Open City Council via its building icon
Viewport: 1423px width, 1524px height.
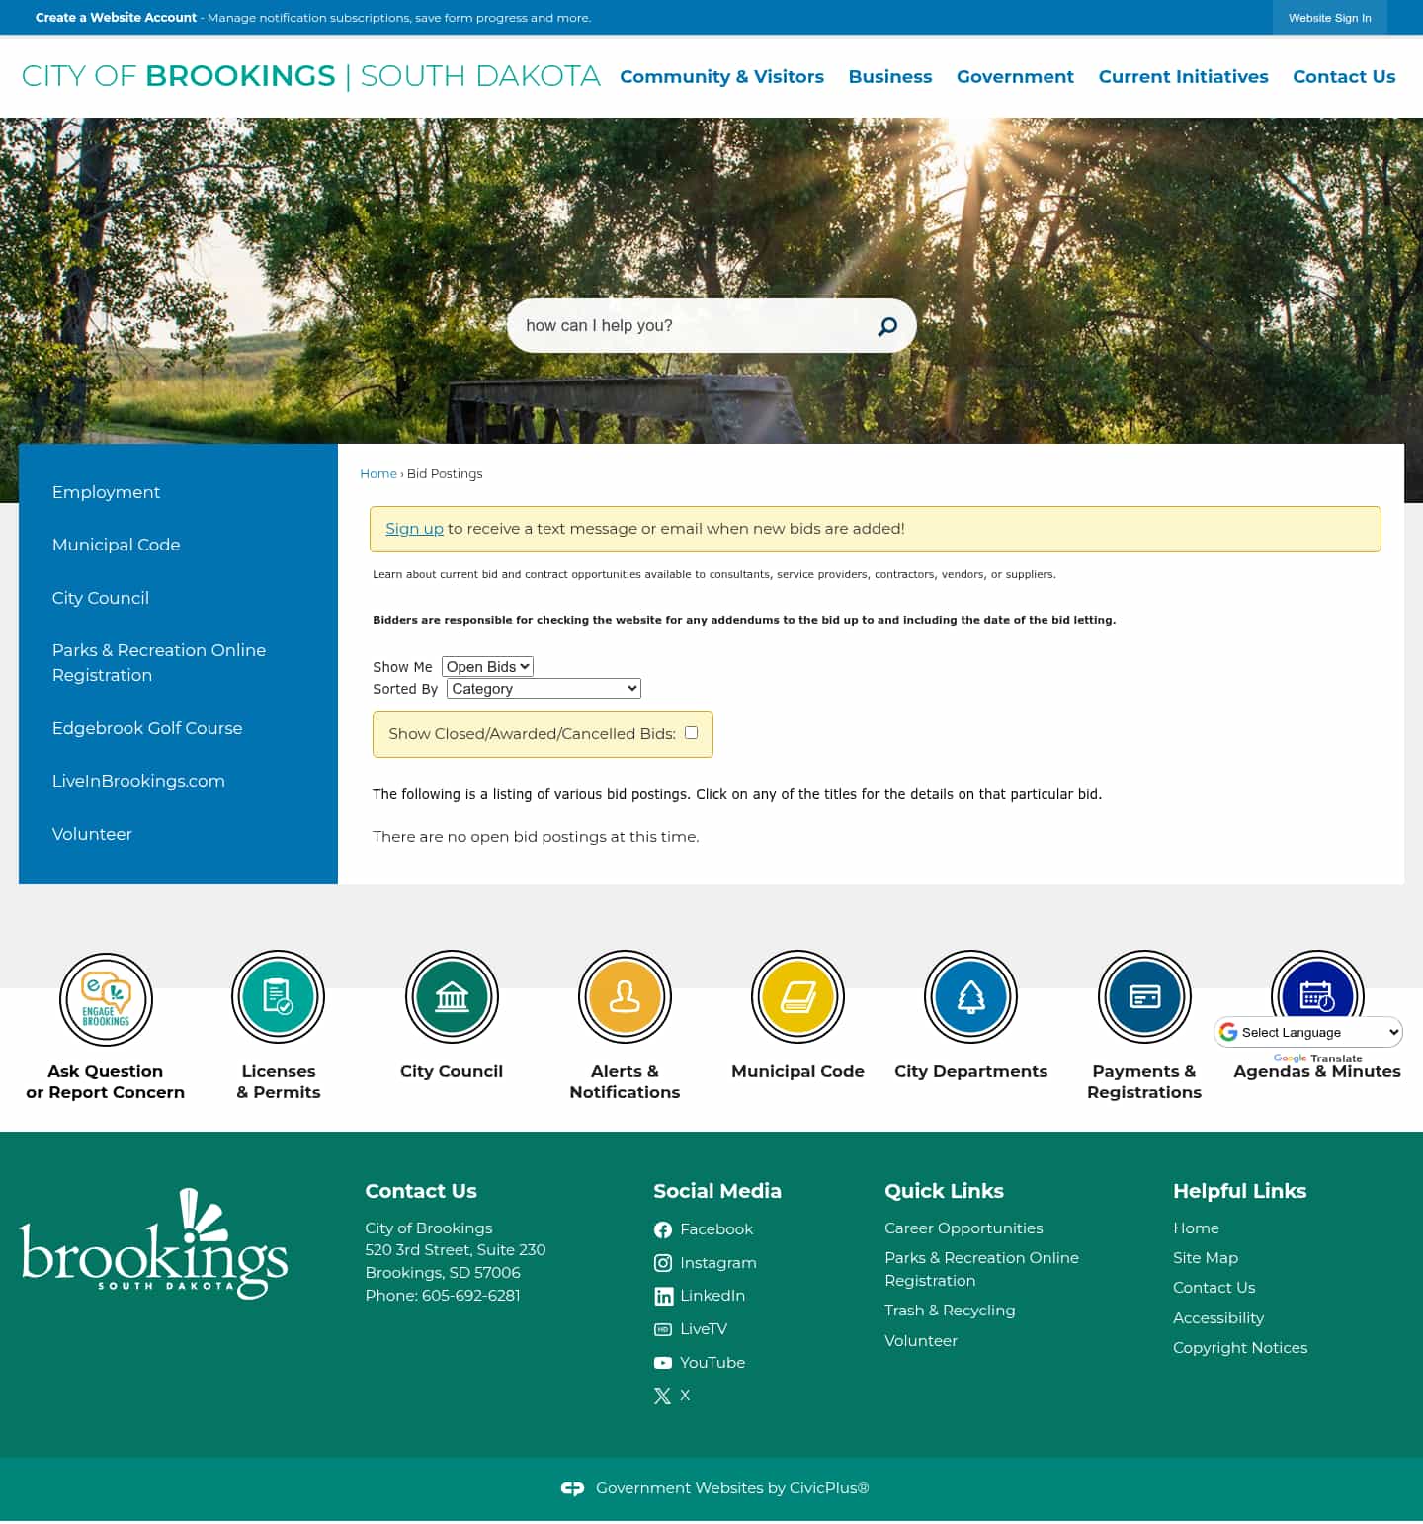pos(452,996)
